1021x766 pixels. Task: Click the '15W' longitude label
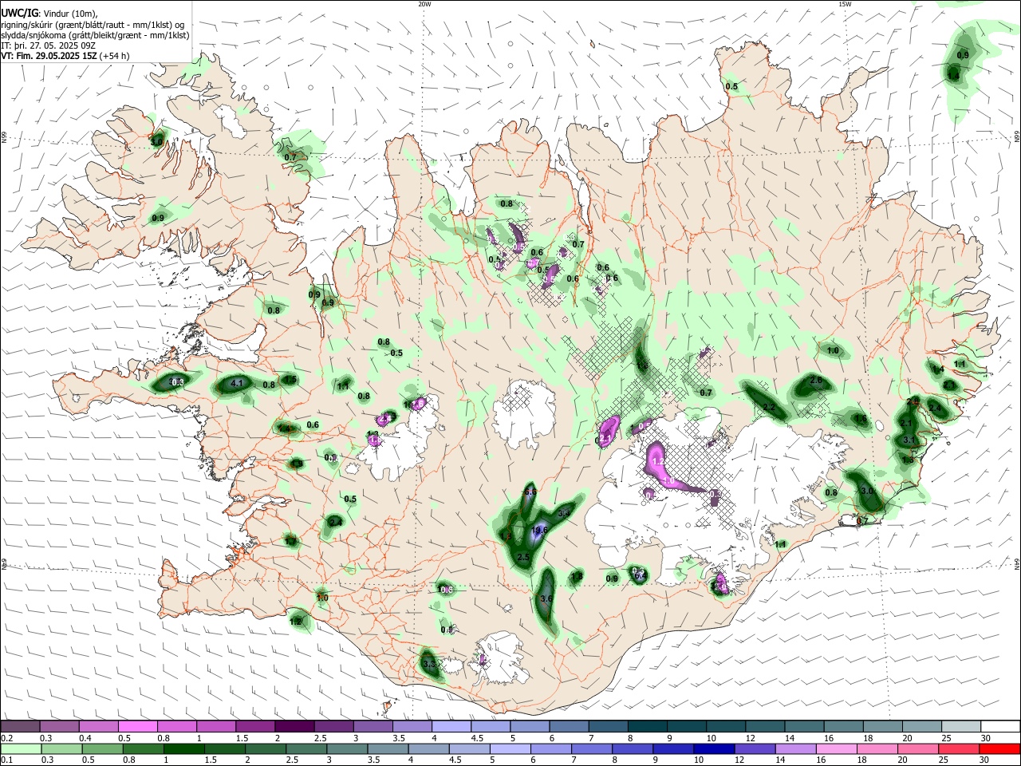click(x=845, y=4)
